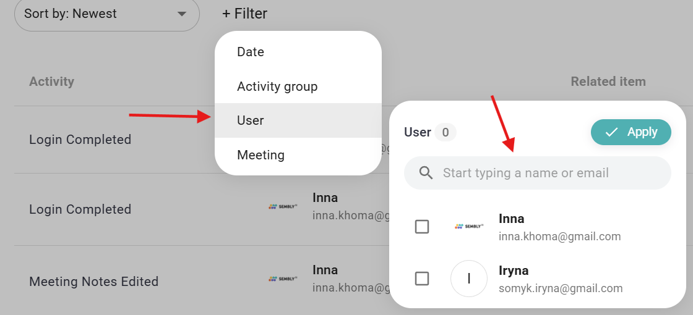Screen dimensions: 693x315
Task: Click the Sembly logo beside Meeting Notes Edited
Action: 283,279
